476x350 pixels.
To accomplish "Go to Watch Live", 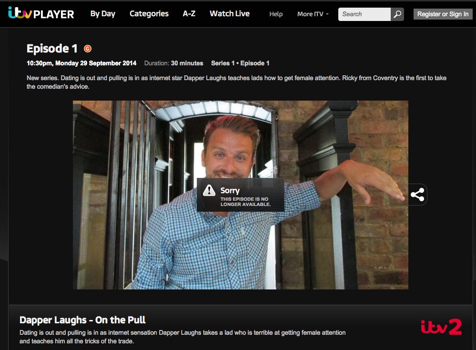I will 230,14.
